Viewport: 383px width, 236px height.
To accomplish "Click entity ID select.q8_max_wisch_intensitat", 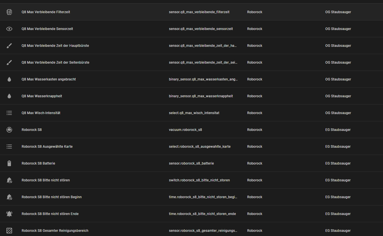I will [194, 113].
